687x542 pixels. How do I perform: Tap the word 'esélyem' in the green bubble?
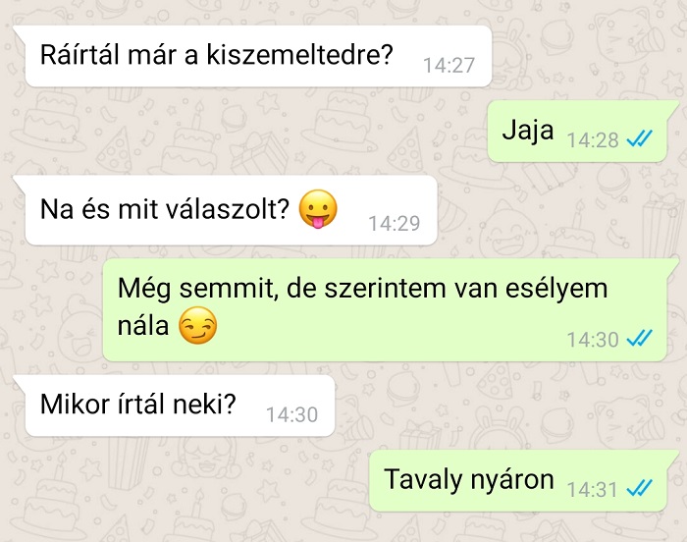(x=556, y=290)
